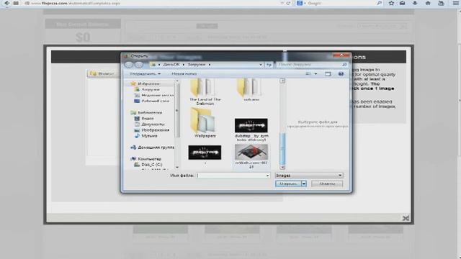Click the Загрузки breadcrumb in the path bar
This screenshot has width=461, height=259.
pyautogui.click(x=197, y=64)
